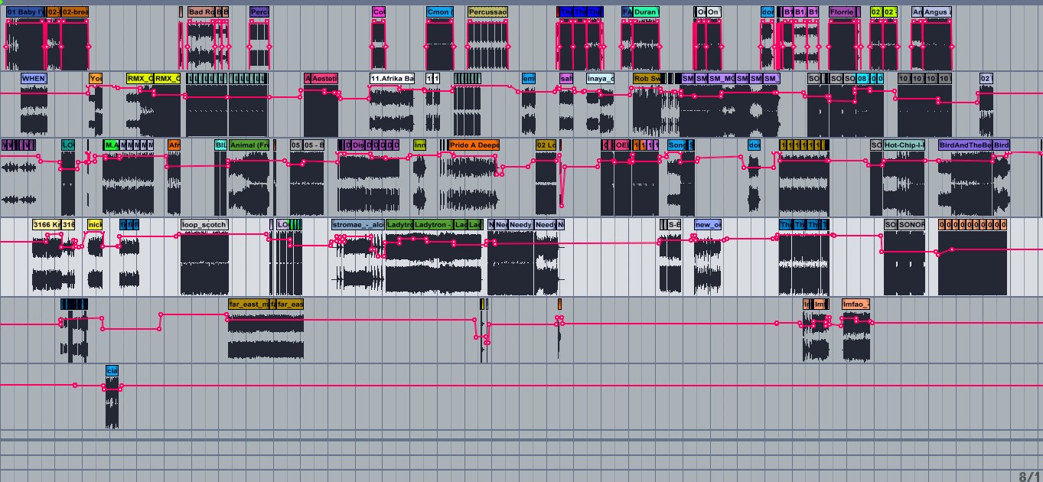Select the '01 Baby I' clip
The height and width of the screenshot is (482, 1043).
[x=25, y=12]
